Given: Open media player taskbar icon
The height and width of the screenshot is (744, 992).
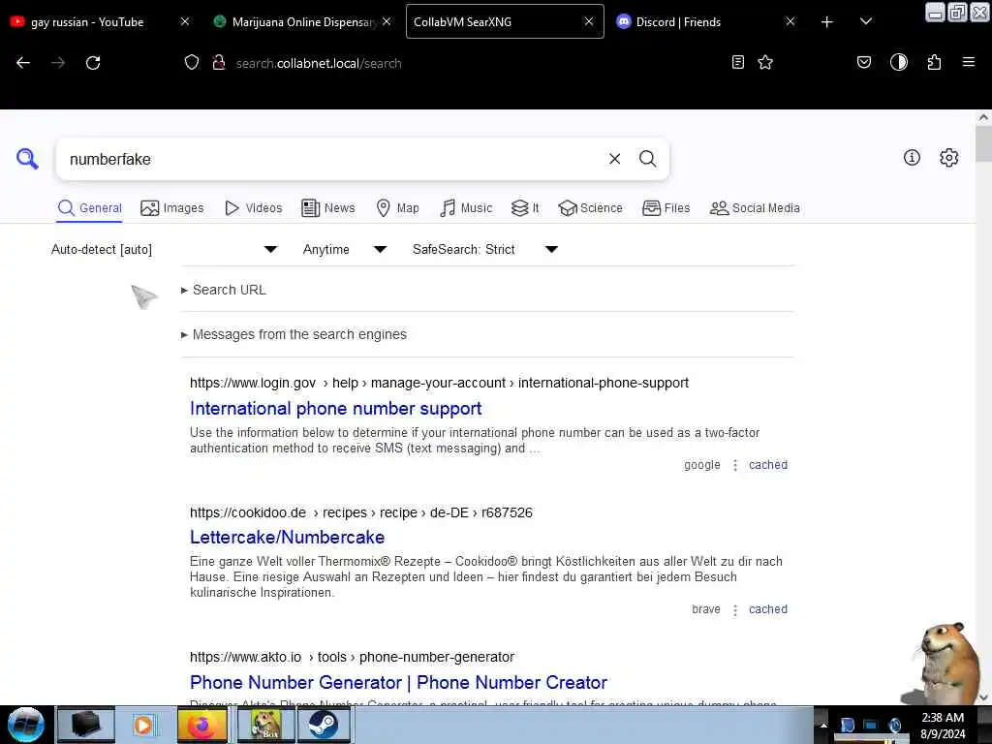Looking at the screenshot, I should tap(143, 725).
